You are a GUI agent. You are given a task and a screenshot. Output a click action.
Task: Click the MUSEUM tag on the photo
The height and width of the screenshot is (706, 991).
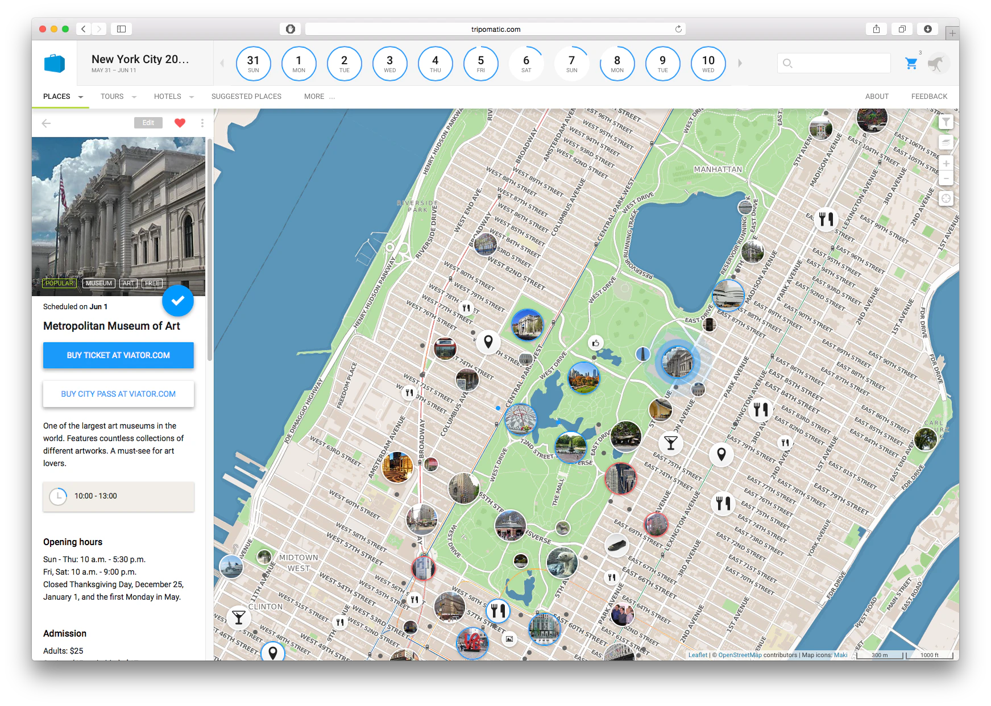click(99, 283)
